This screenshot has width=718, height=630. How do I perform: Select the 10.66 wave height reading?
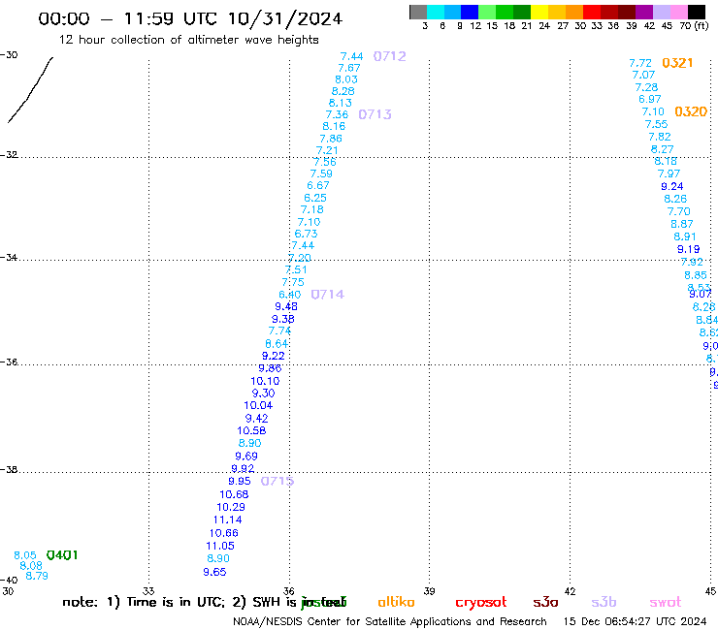pos(224,533)
